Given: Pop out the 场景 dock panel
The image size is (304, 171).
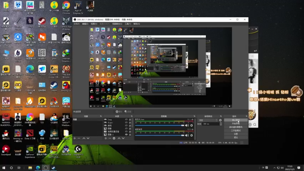Looking at the screenshot, I should [101, 116].
